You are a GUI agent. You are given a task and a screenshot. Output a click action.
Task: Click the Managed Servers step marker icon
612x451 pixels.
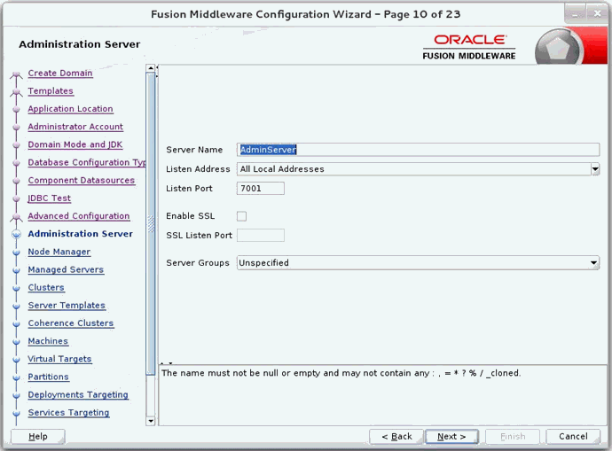coord(16,270)
